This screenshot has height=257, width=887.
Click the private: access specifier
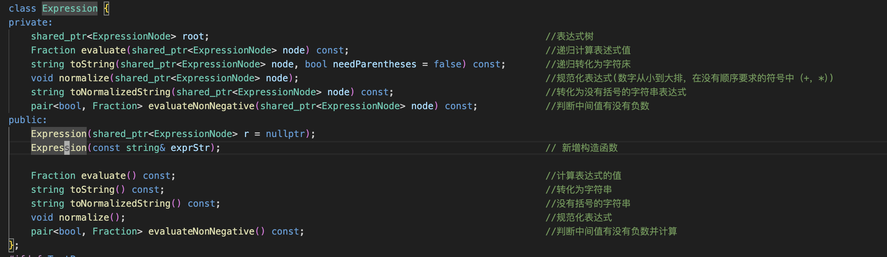(x=30, y=22)
